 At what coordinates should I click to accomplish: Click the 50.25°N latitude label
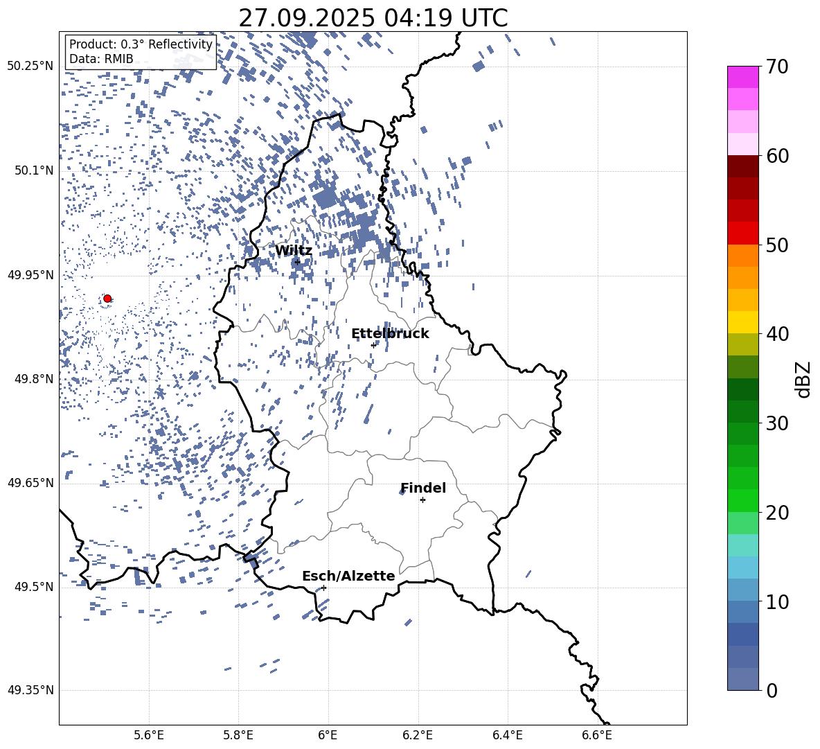[x=30, y=67]
